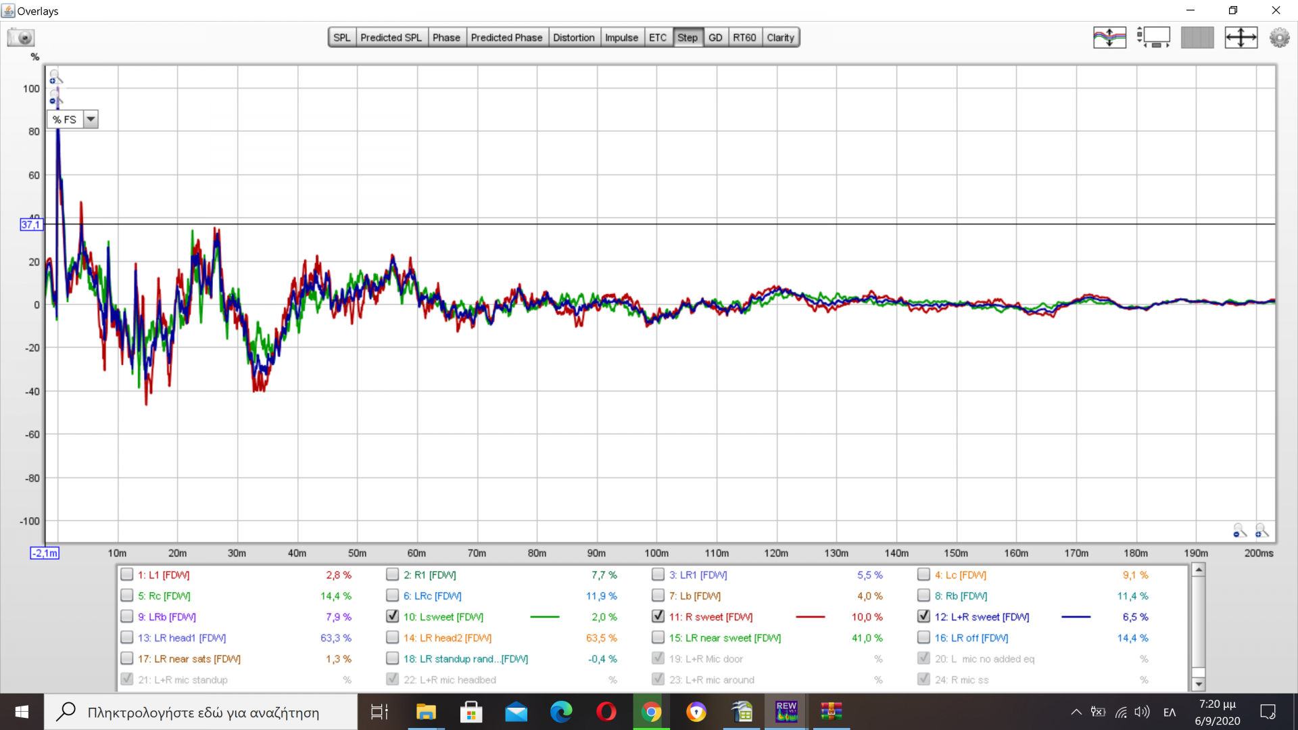Screen dimensions: 1298x730
Task: Click the bottom-right horizontal zoom-in magnifier
Action: [1261, 531]
